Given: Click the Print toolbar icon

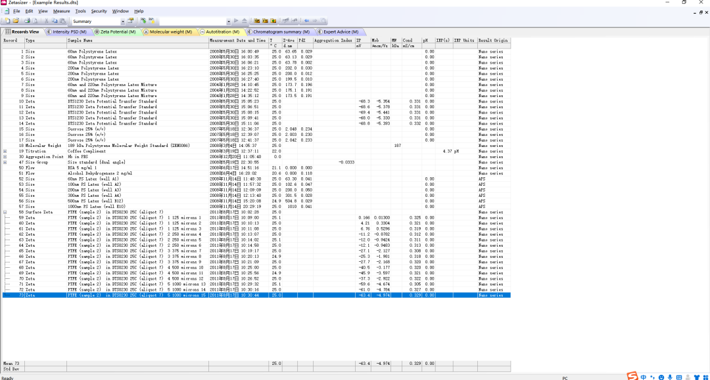Looking at the screenshot, I should coord(27,21).
